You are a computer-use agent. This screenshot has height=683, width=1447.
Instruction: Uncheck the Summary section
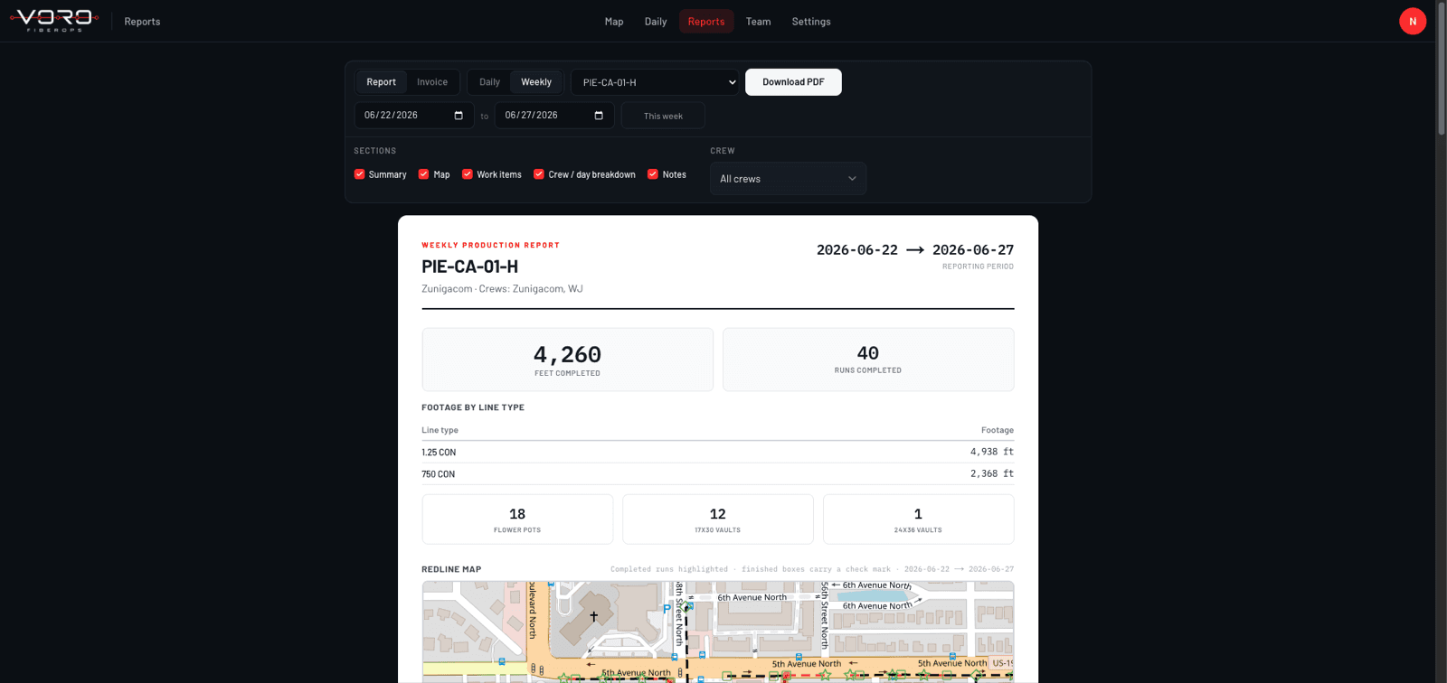tap(360, 174)
